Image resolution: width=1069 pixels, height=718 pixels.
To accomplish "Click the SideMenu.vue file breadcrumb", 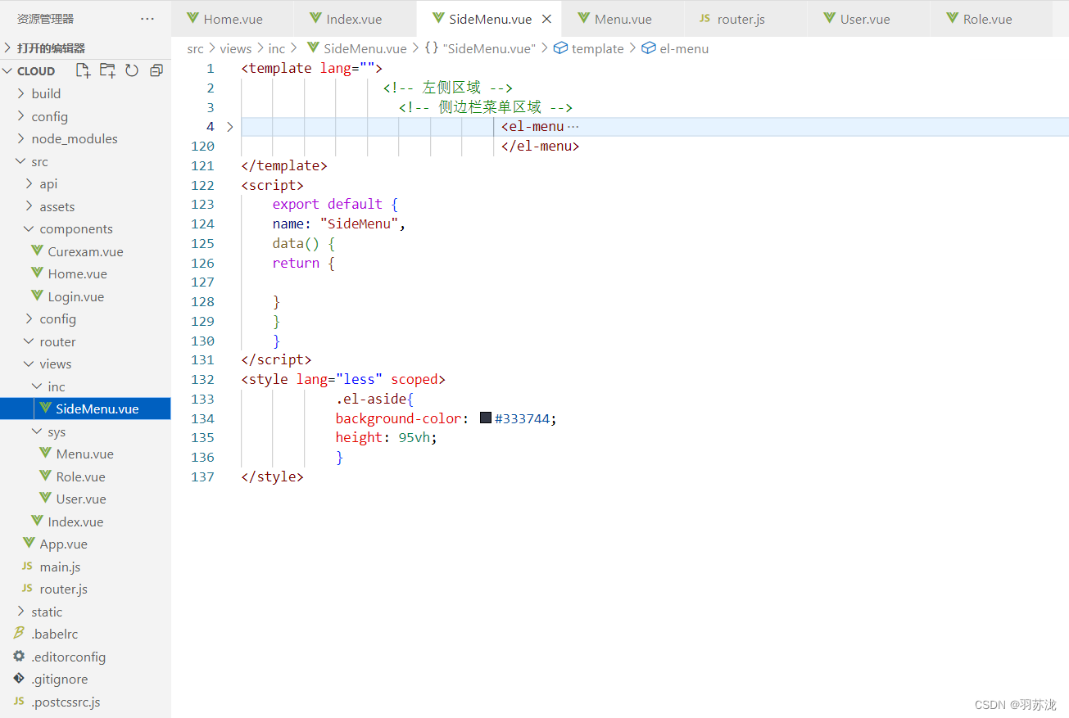I will click(357, 48).
